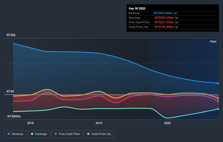Click the Past label in chart
This screenshot has width=223, height=142.
(213, 41)
